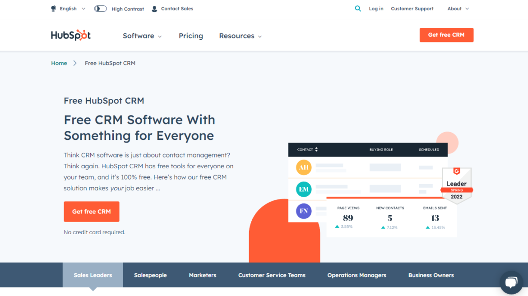528x296 pixels.
Task: Switch to the Salespeople tab
Action: coord(150,275)
